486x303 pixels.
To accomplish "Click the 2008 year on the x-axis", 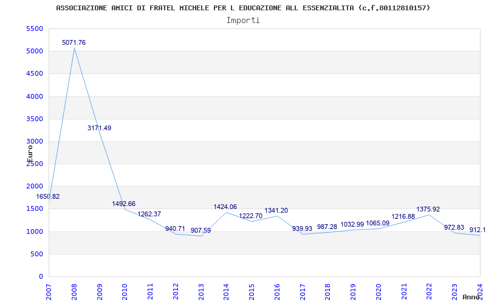I will 75,290.
